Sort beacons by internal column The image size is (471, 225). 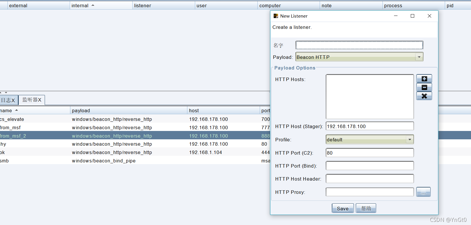(x=101, y=5)
